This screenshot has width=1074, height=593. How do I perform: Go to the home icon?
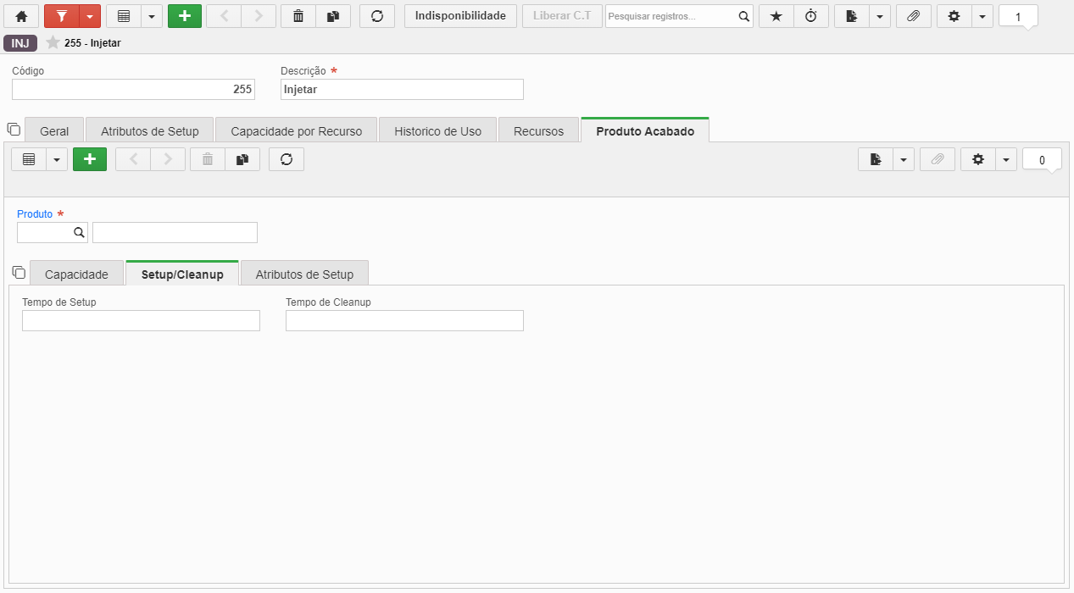[x=22, y=16]
